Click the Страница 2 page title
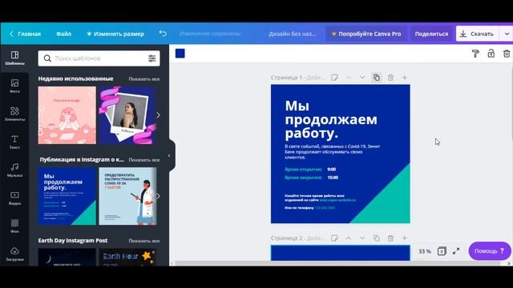 pyautogui.click(x=286, y=238)
